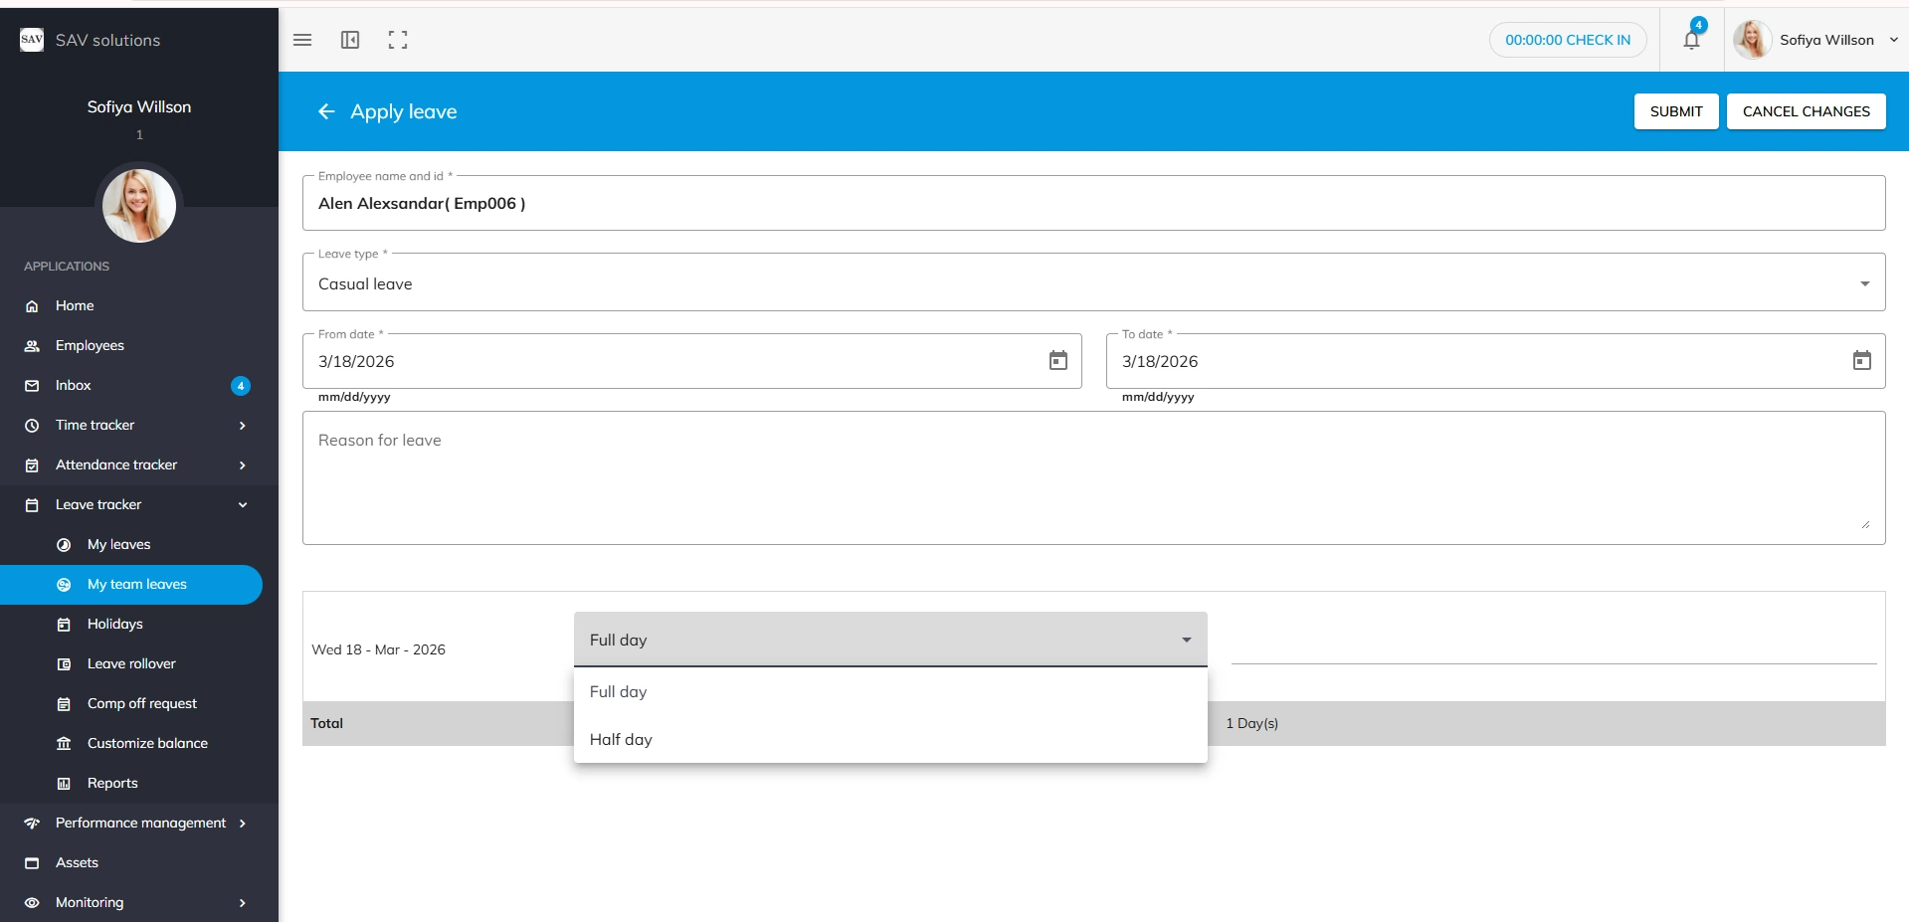Open the From date calendar picker

[1057, 361]
